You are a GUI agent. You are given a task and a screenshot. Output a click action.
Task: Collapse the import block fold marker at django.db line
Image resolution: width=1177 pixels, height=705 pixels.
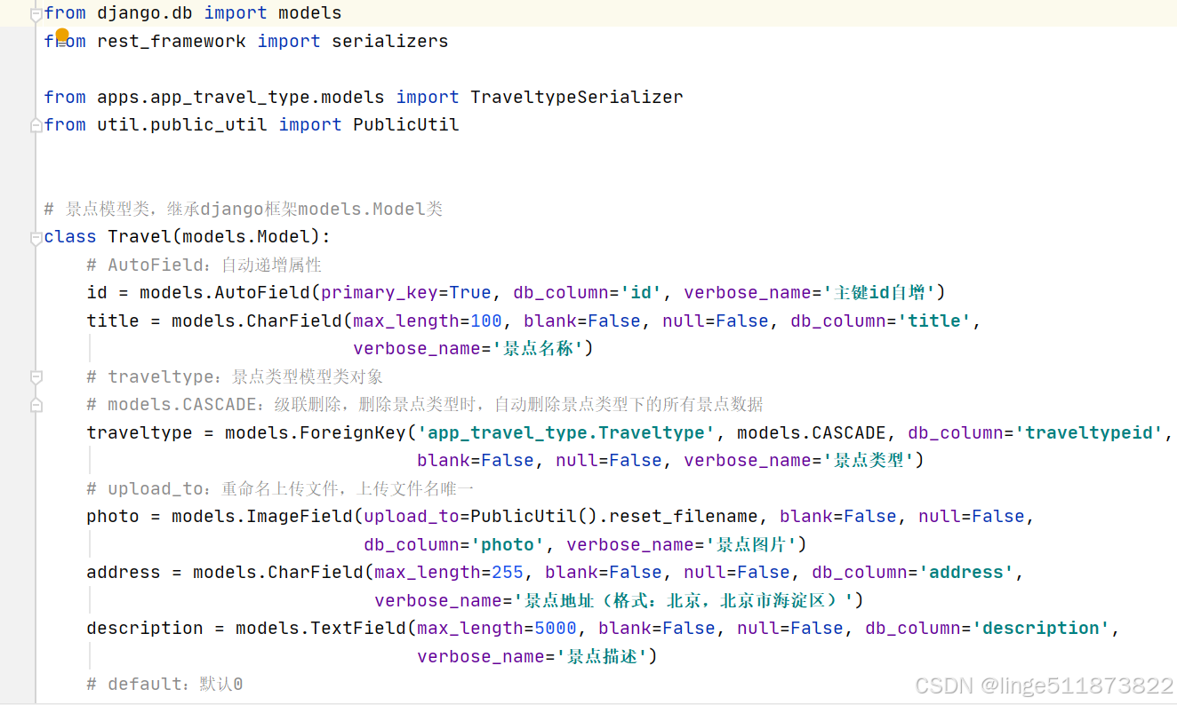36,13
